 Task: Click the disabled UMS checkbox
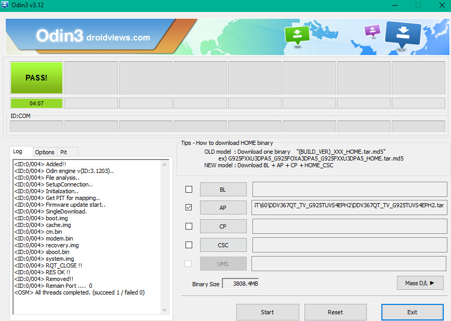coord(188,263)
